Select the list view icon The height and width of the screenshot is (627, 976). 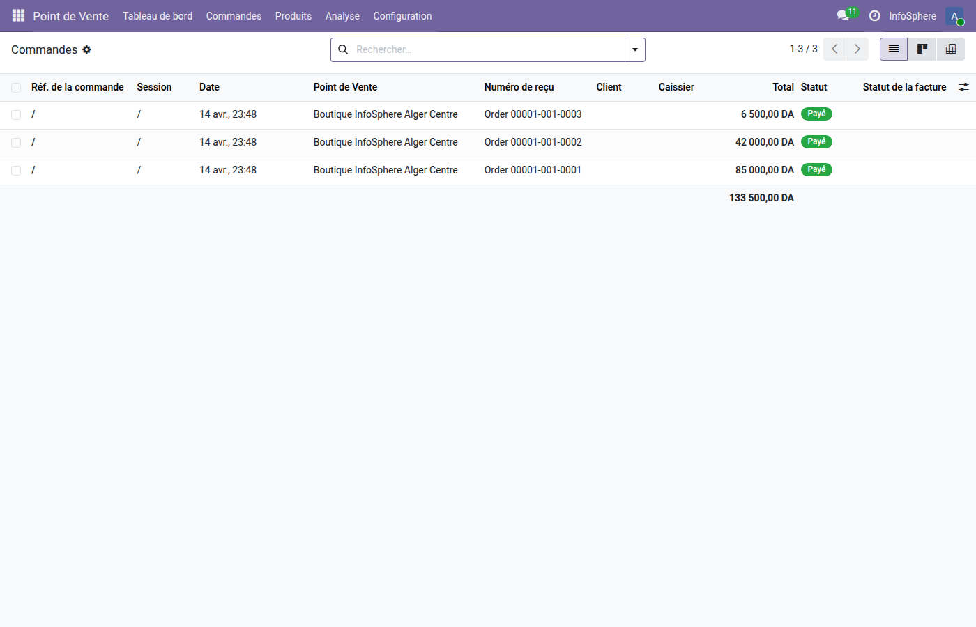[x=893, y=49]
